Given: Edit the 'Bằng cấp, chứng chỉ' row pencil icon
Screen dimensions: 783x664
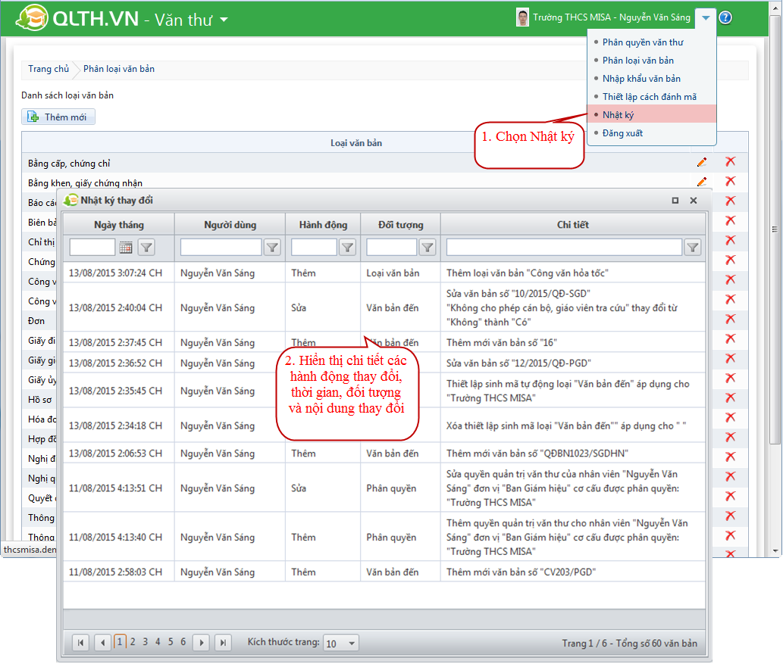Looking at the screenshot, I should (x=702, y=162).
